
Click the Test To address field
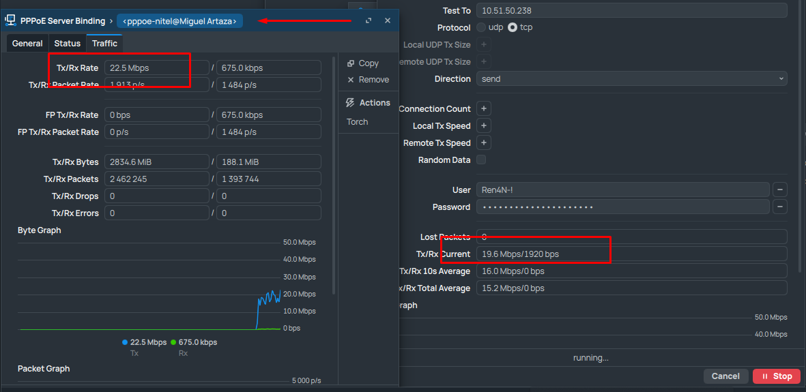pos(631,10)
